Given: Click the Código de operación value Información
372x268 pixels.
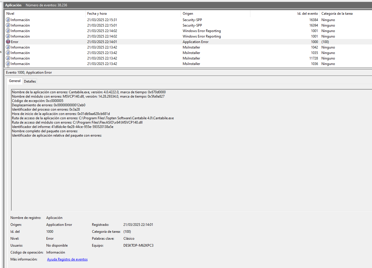Looking at the screenshot, I should (55, 252).
